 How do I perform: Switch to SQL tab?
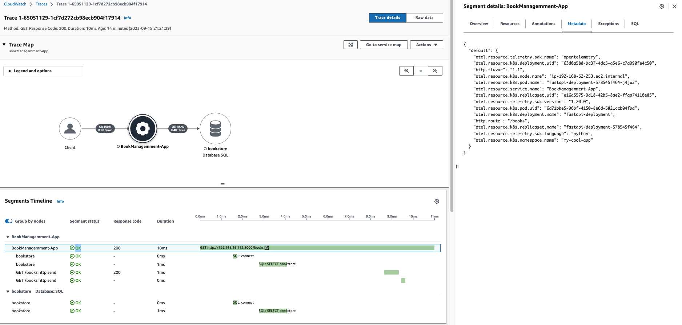coord(635,24)
